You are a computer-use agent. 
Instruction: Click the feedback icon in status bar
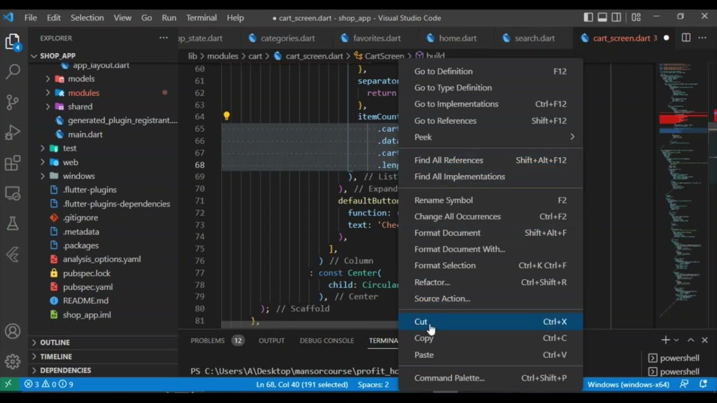[684, 385]
